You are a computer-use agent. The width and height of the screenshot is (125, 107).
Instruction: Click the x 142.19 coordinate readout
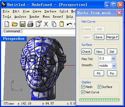(25, 103)
